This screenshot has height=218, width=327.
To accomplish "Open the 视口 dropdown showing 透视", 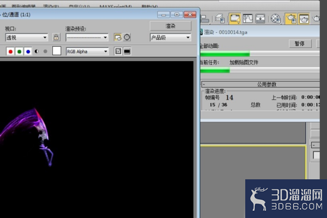I will point(27,38).
